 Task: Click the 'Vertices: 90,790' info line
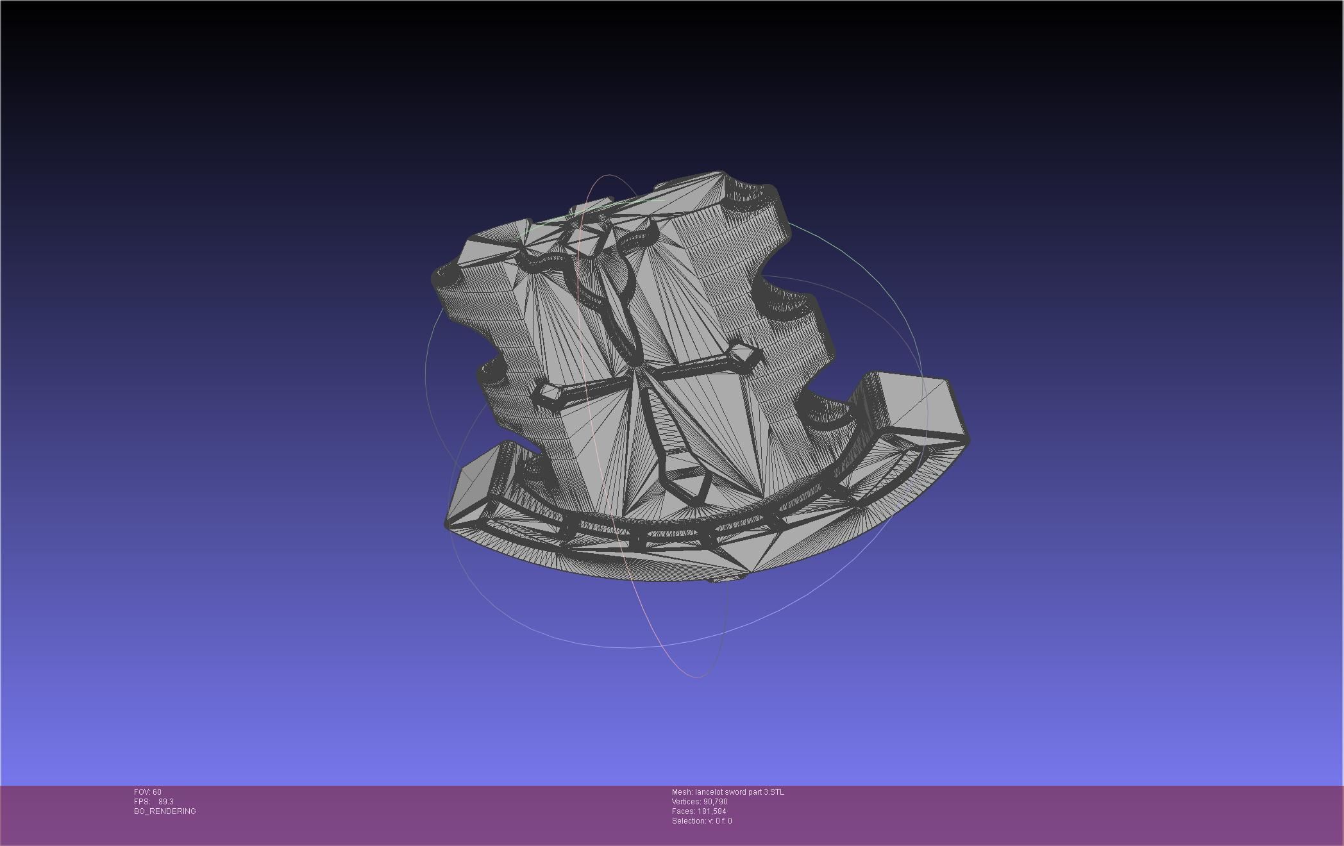pos(700,802)
